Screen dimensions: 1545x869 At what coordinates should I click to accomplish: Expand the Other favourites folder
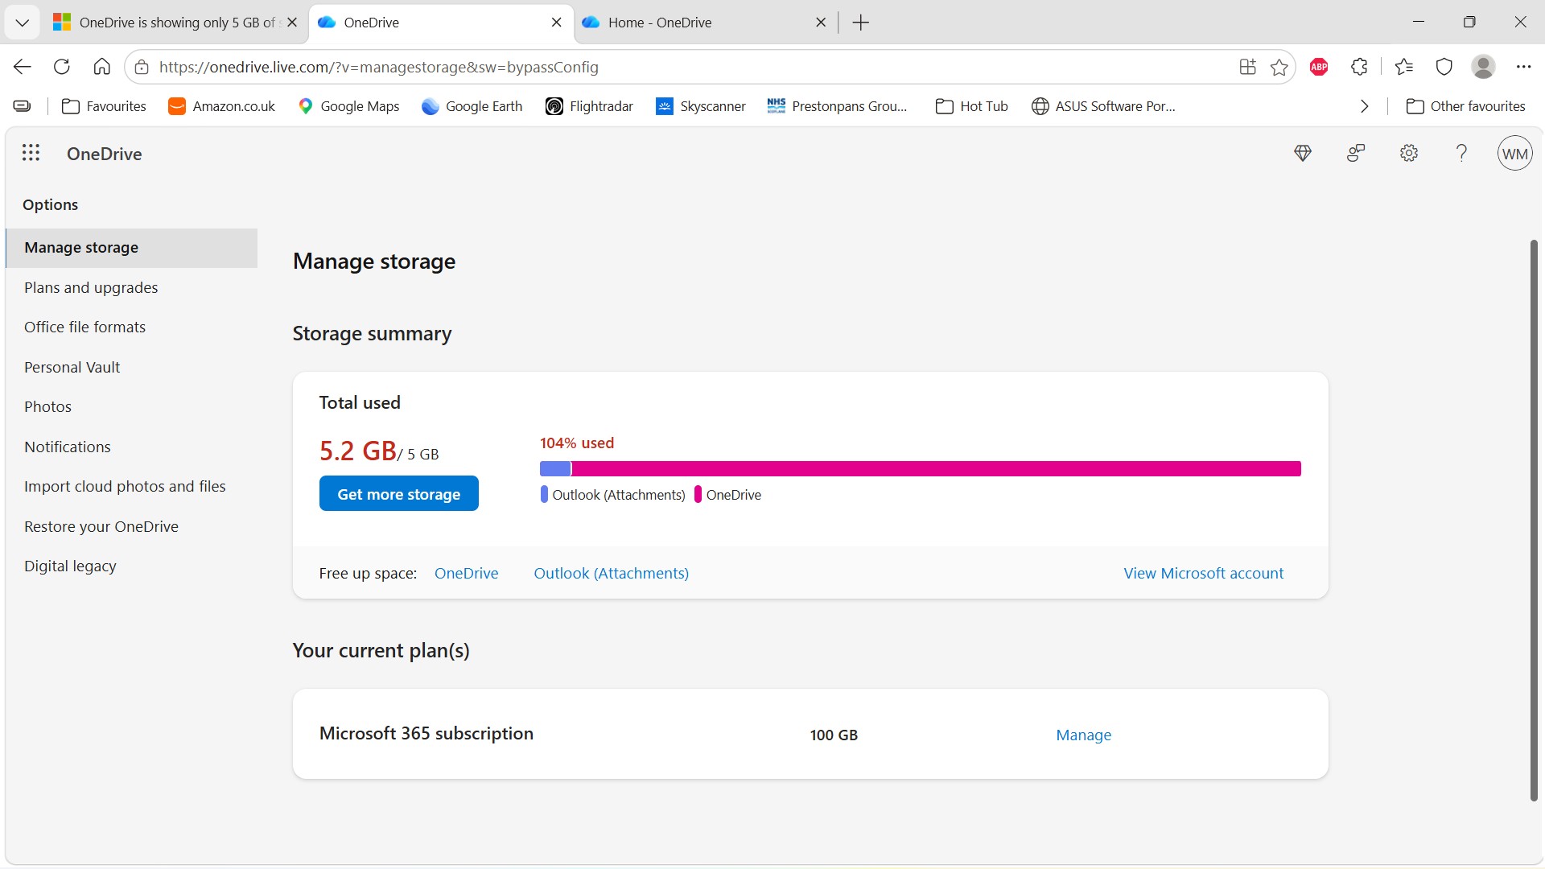(1465, 106)
